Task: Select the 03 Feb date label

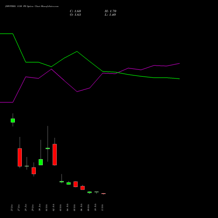Action: click(61, 208)
